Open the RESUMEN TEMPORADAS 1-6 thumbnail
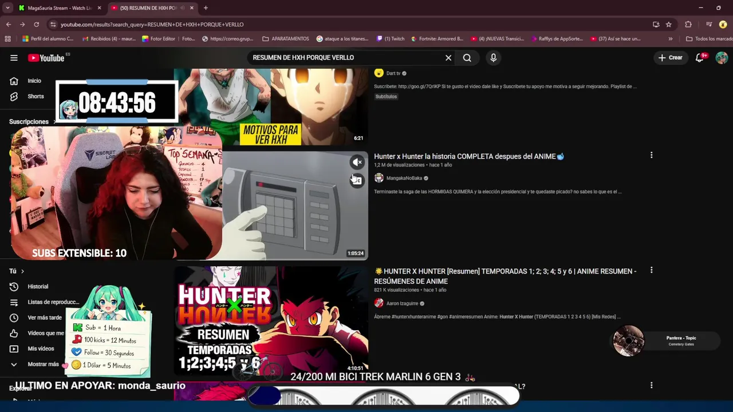 (271, 320)
